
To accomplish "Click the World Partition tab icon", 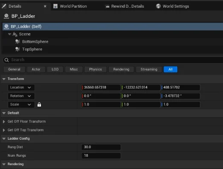I will (x=55, y=6).
